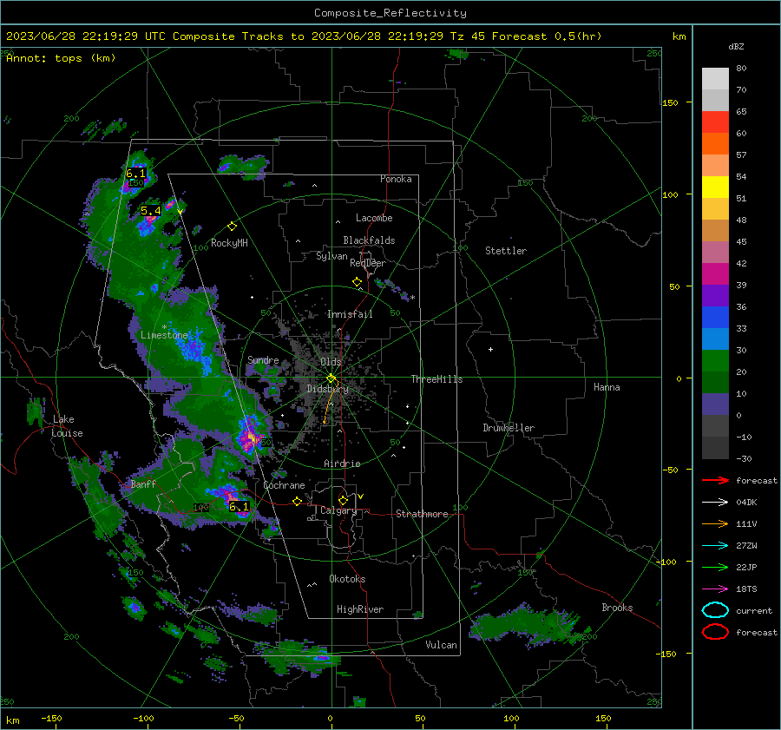This screenshot has height=730, width=781.
Task: Click the white 04DK arrow icon
Action: [x=715, y=502]
